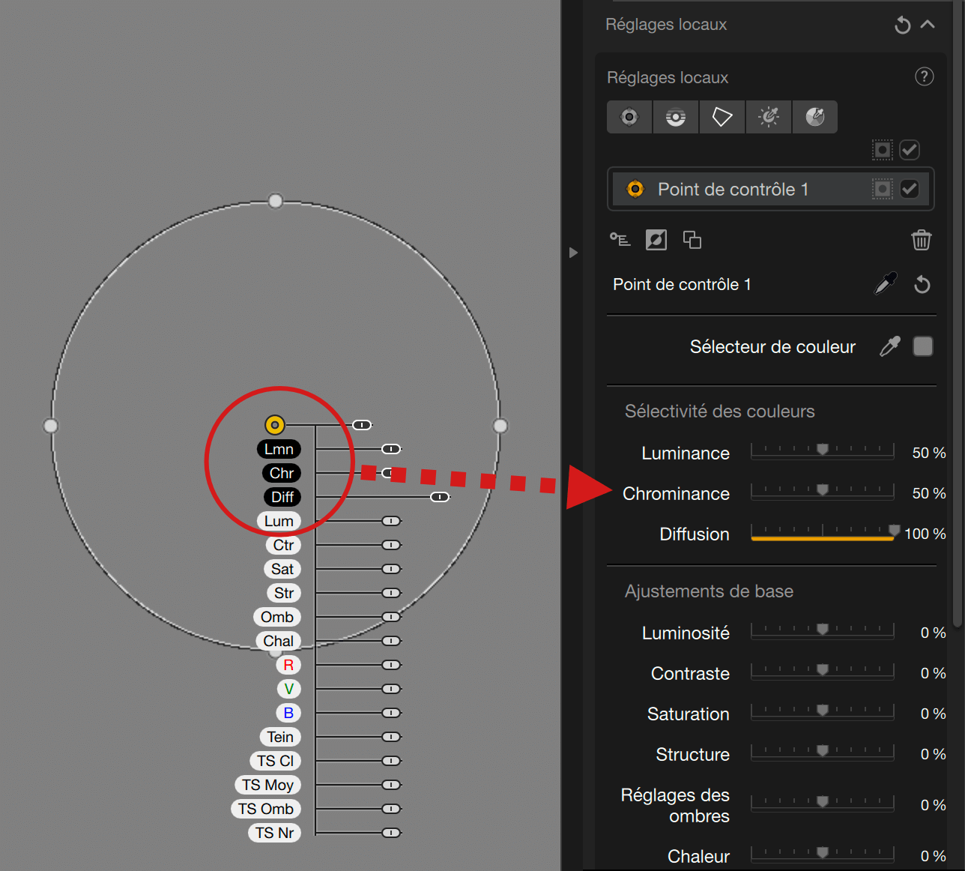Screen dimensions: 965x871
Task: Click the yellow control point center
Action: click(x=275, y=425)
